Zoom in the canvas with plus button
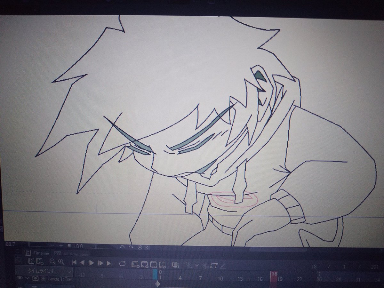 [61, 246]
